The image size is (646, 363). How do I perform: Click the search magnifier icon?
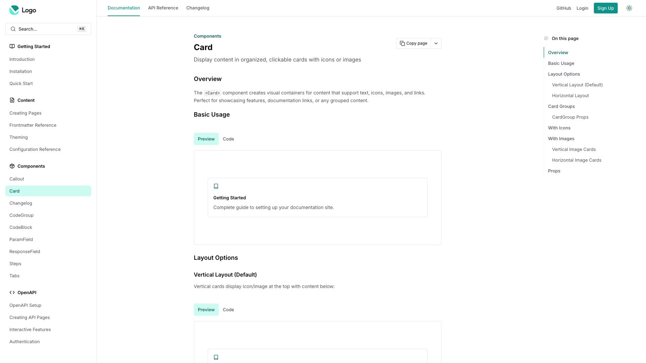(13, 29)
